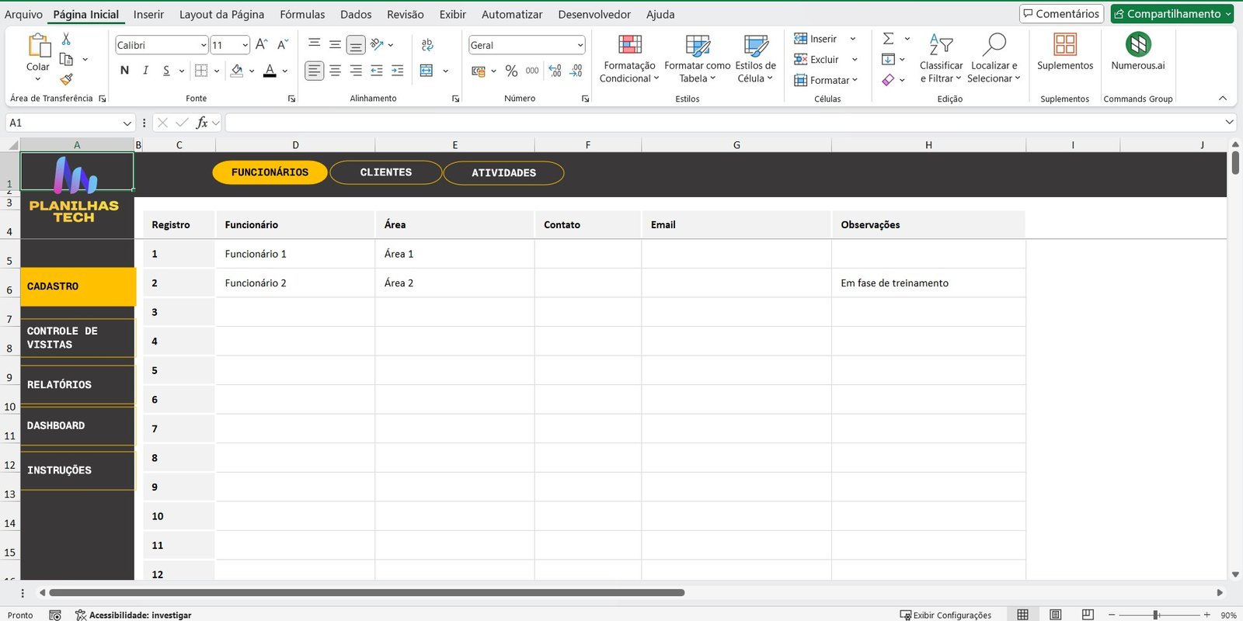
Task: Open the font size dropdown
Action: click(x=245, y=45)
